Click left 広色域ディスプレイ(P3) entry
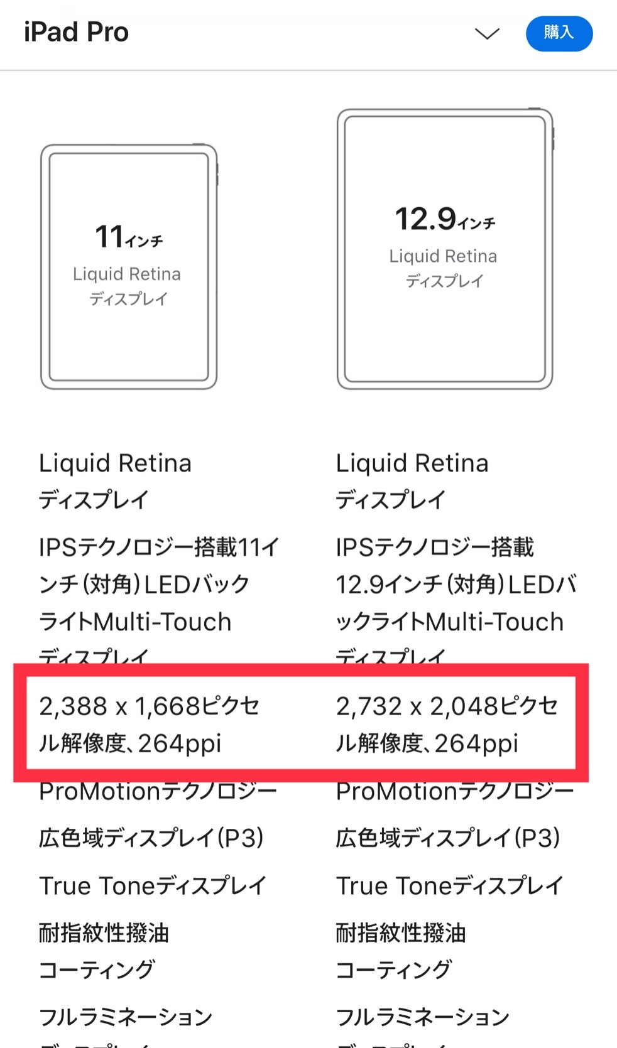Image resolution: width=617 pixels, height=1048 pixels. coord(151,838)
